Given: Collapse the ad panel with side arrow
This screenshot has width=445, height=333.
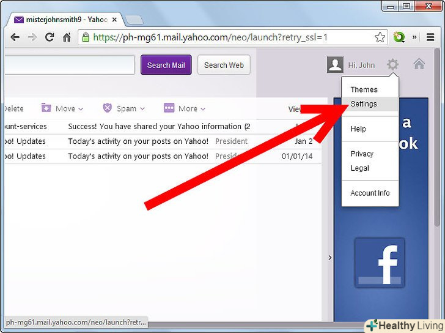Looking at the screenshot, I should pyautogui.click(x=330, y=258).
